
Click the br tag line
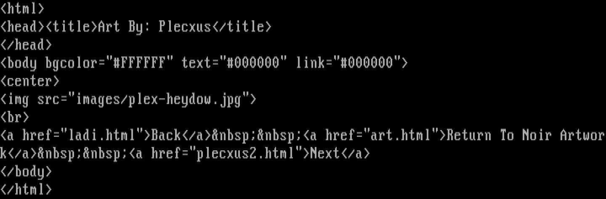click(15, 117)
